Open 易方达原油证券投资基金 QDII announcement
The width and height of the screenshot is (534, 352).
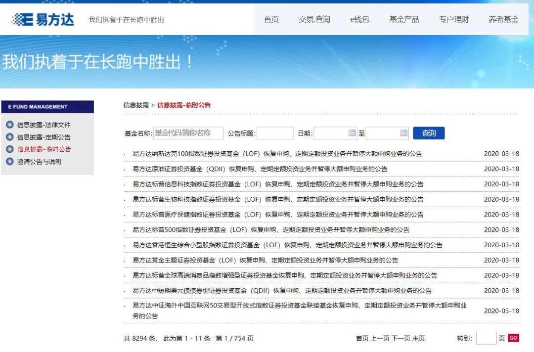click(x=260, y=169)
